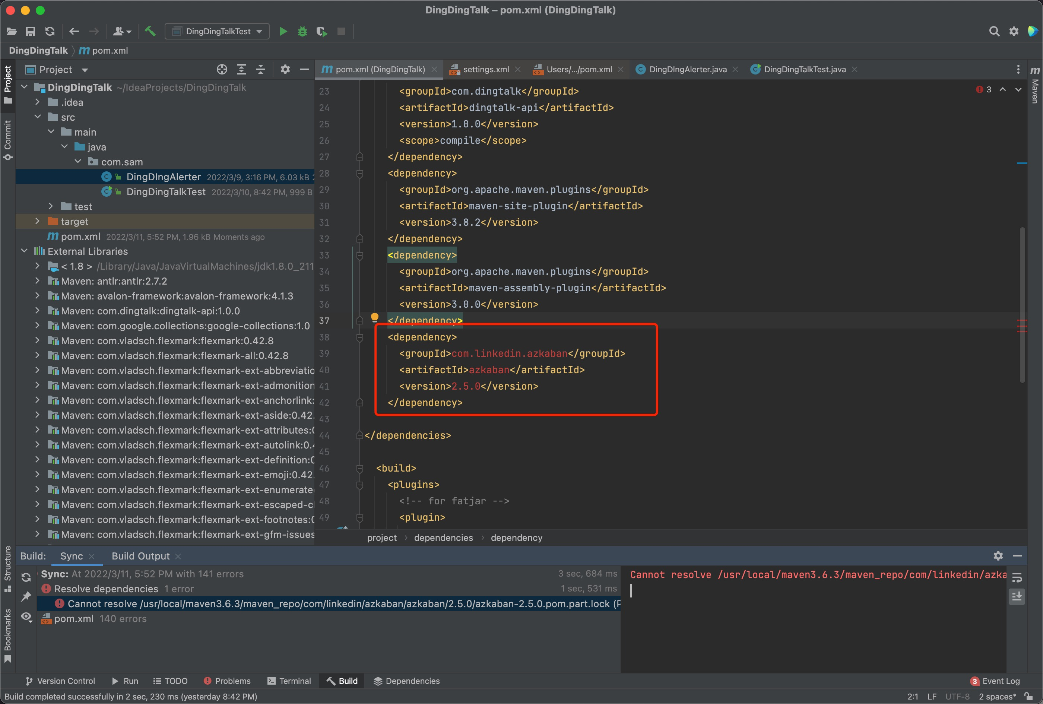Viewport: 1043px width, 704px height.
Task: Open the Dependencies tool window
Action: [407, 681]
